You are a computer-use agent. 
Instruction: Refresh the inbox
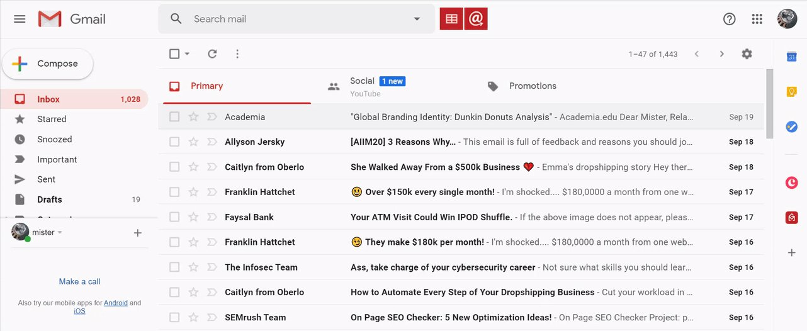pyautogui.click(x=212, y=54)
